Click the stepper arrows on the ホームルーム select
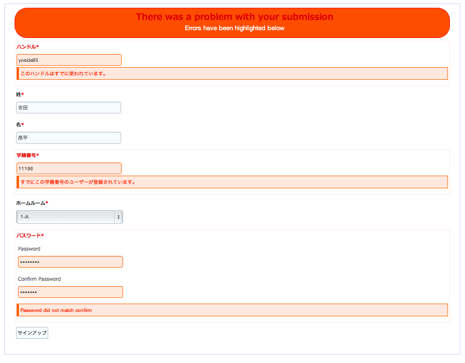Screen dimensions: 465x363 click(119, 217)
